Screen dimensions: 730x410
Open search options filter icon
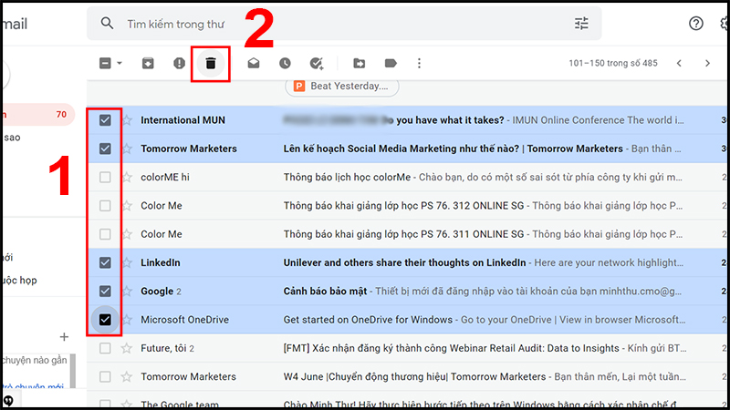click(x=581, y=24)
